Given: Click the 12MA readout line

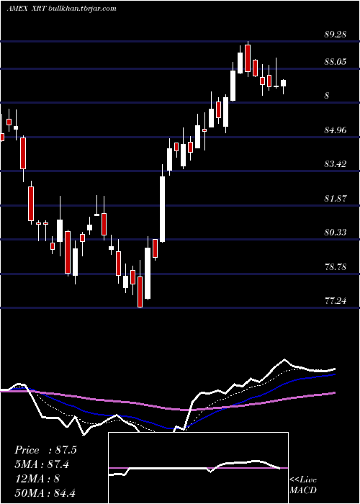Looking at the screenshot, I should click(x=37, y=479).
